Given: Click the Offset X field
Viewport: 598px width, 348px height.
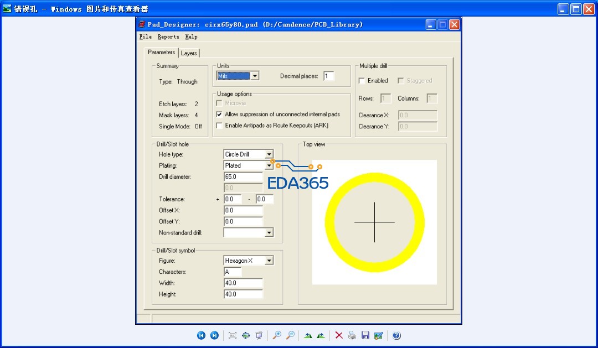Looking at the screenshot, I should 243,210.
